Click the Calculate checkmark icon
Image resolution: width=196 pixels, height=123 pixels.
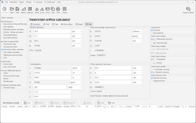pyautogui.click(x=5, y=9)
